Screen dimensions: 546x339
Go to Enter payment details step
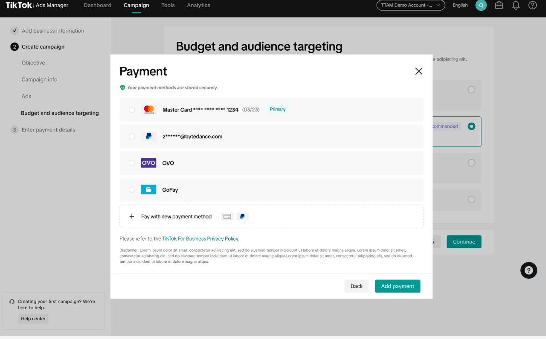[x=48, y=130]
